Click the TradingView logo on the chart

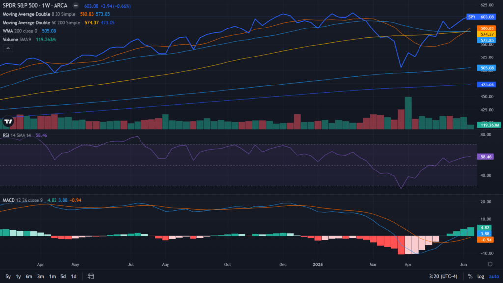click(8, 121)
